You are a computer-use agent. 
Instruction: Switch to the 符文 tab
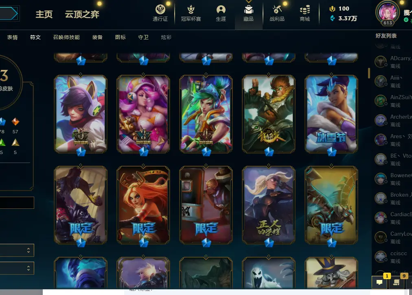coord(35,37)
